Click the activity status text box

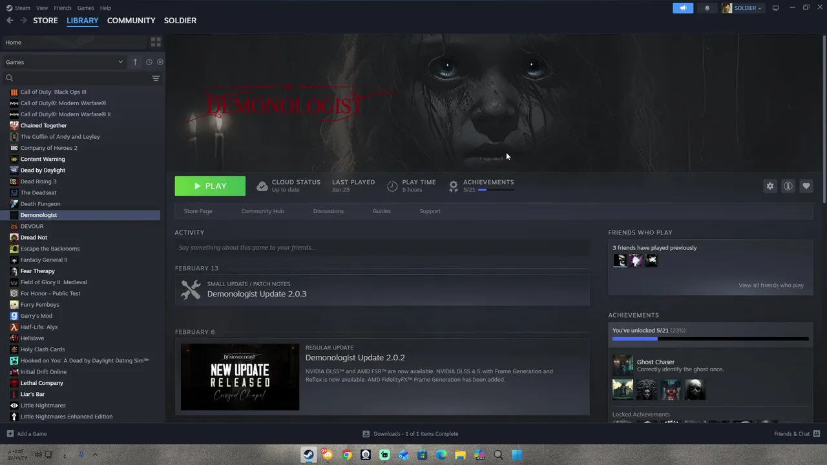tap(382, 247)
